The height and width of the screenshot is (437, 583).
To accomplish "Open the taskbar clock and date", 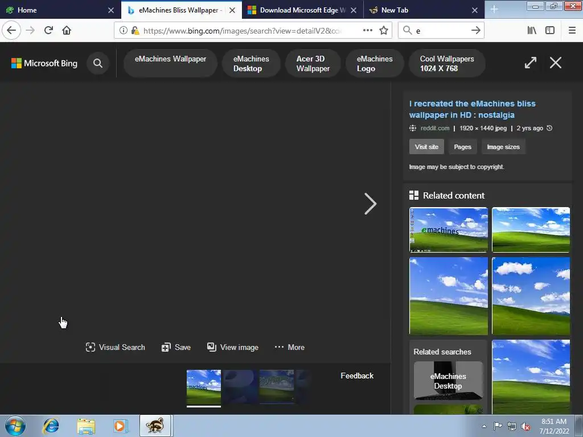I will (554, 426).
